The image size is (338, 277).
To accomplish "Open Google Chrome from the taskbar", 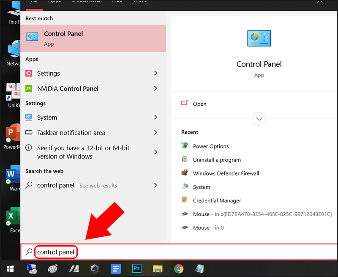I will click(x=179, y=269).
